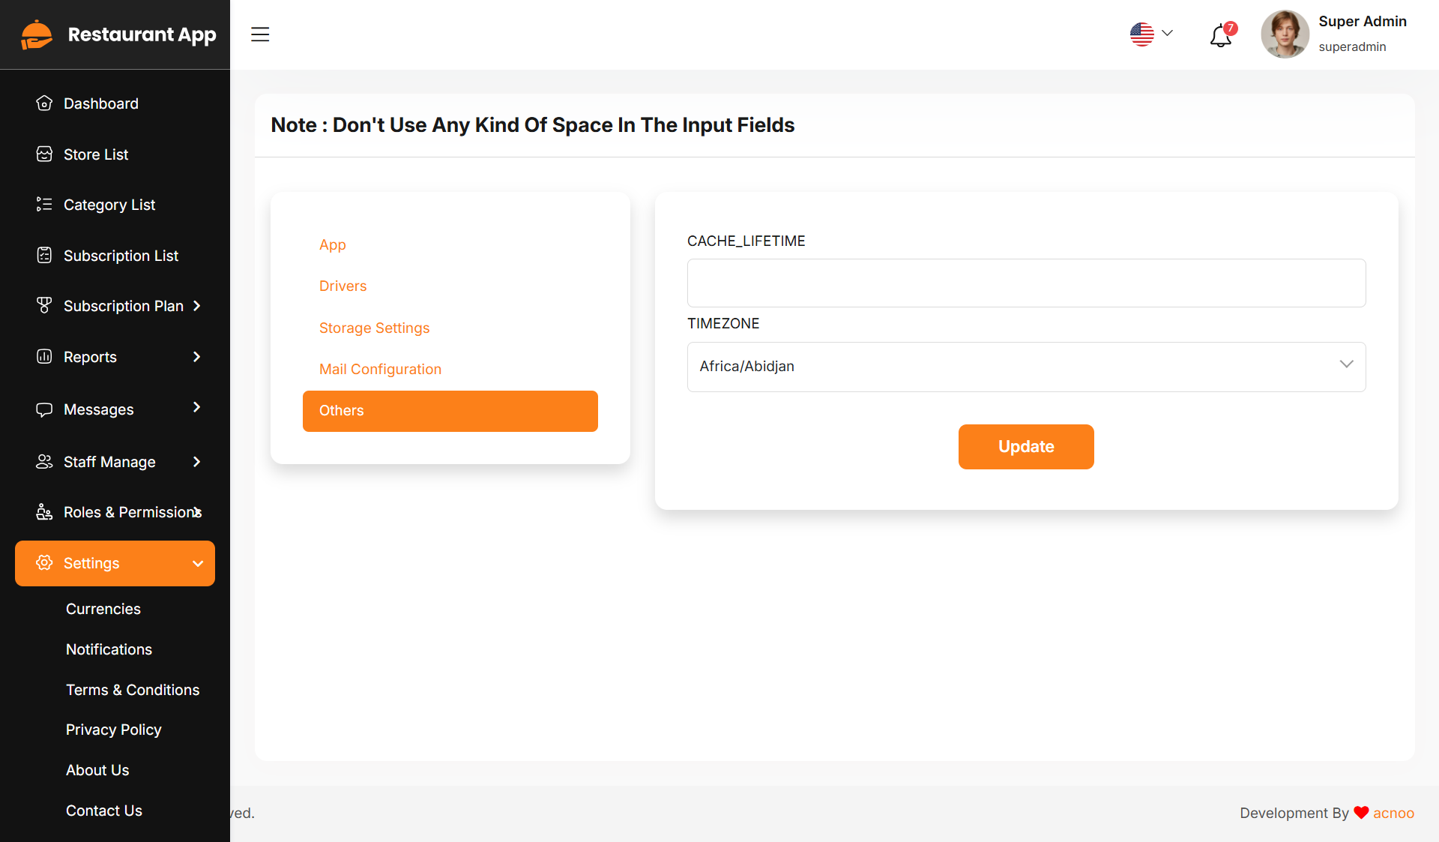
Task: Open the TIMEZONE select dropdown
Action: pos(1026,367)
